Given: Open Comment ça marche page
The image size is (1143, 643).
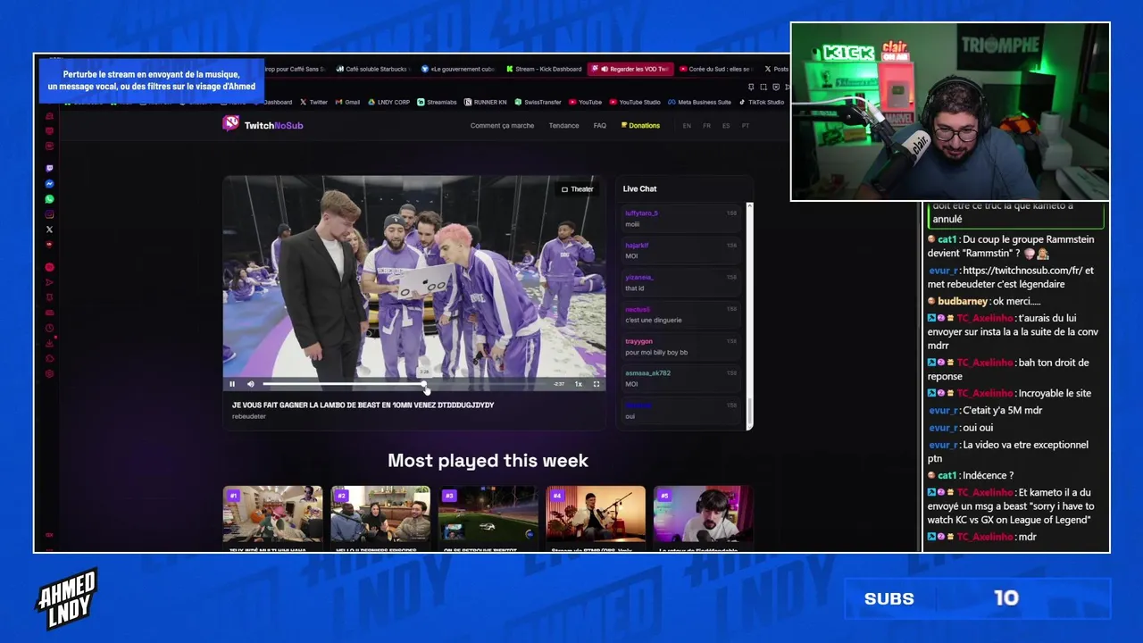Looking at the screenshot, I should click(x=502, y=126).
